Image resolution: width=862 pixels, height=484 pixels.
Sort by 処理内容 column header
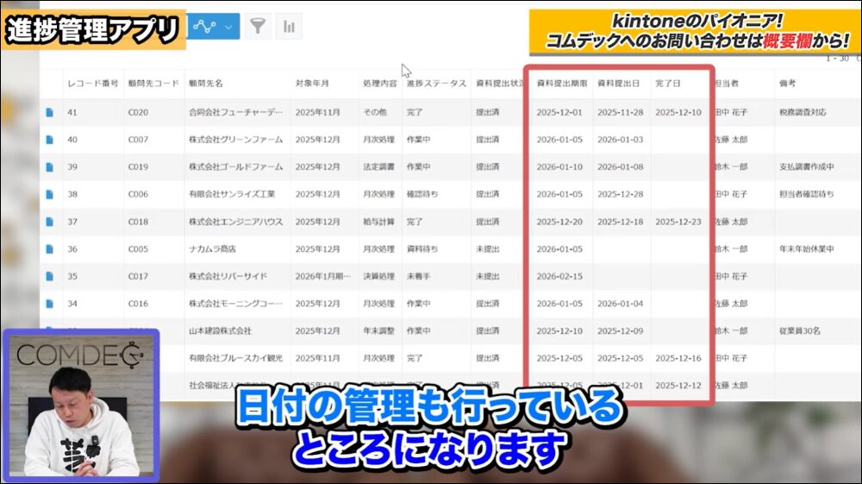[x=380, y=84]
